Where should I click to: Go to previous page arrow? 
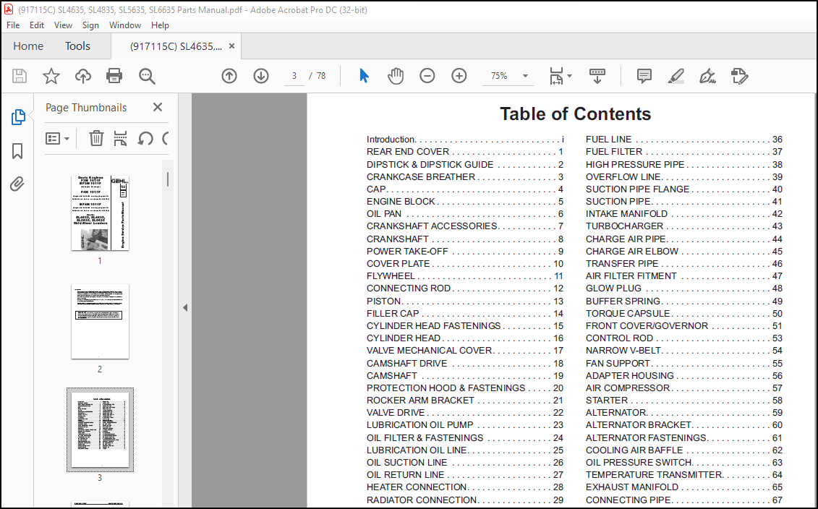pos(229,76)
